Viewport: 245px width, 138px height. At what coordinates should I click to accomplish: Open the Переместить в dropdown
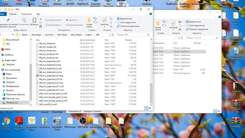[54, 20]
